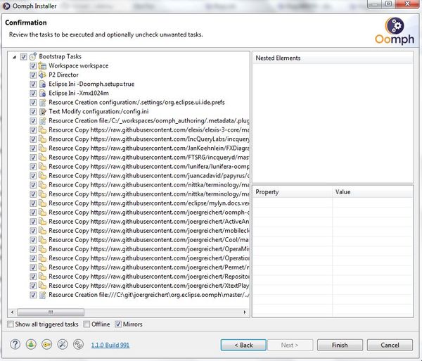Click the folder icon of the JanKoehnlein Resource Copy

42,148
